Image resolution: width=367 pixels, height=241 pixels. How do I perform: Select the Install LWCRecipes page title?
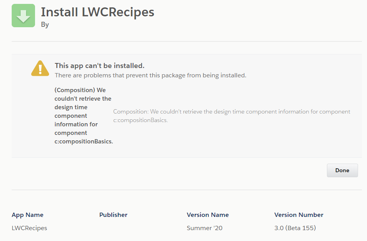(97, 12)
